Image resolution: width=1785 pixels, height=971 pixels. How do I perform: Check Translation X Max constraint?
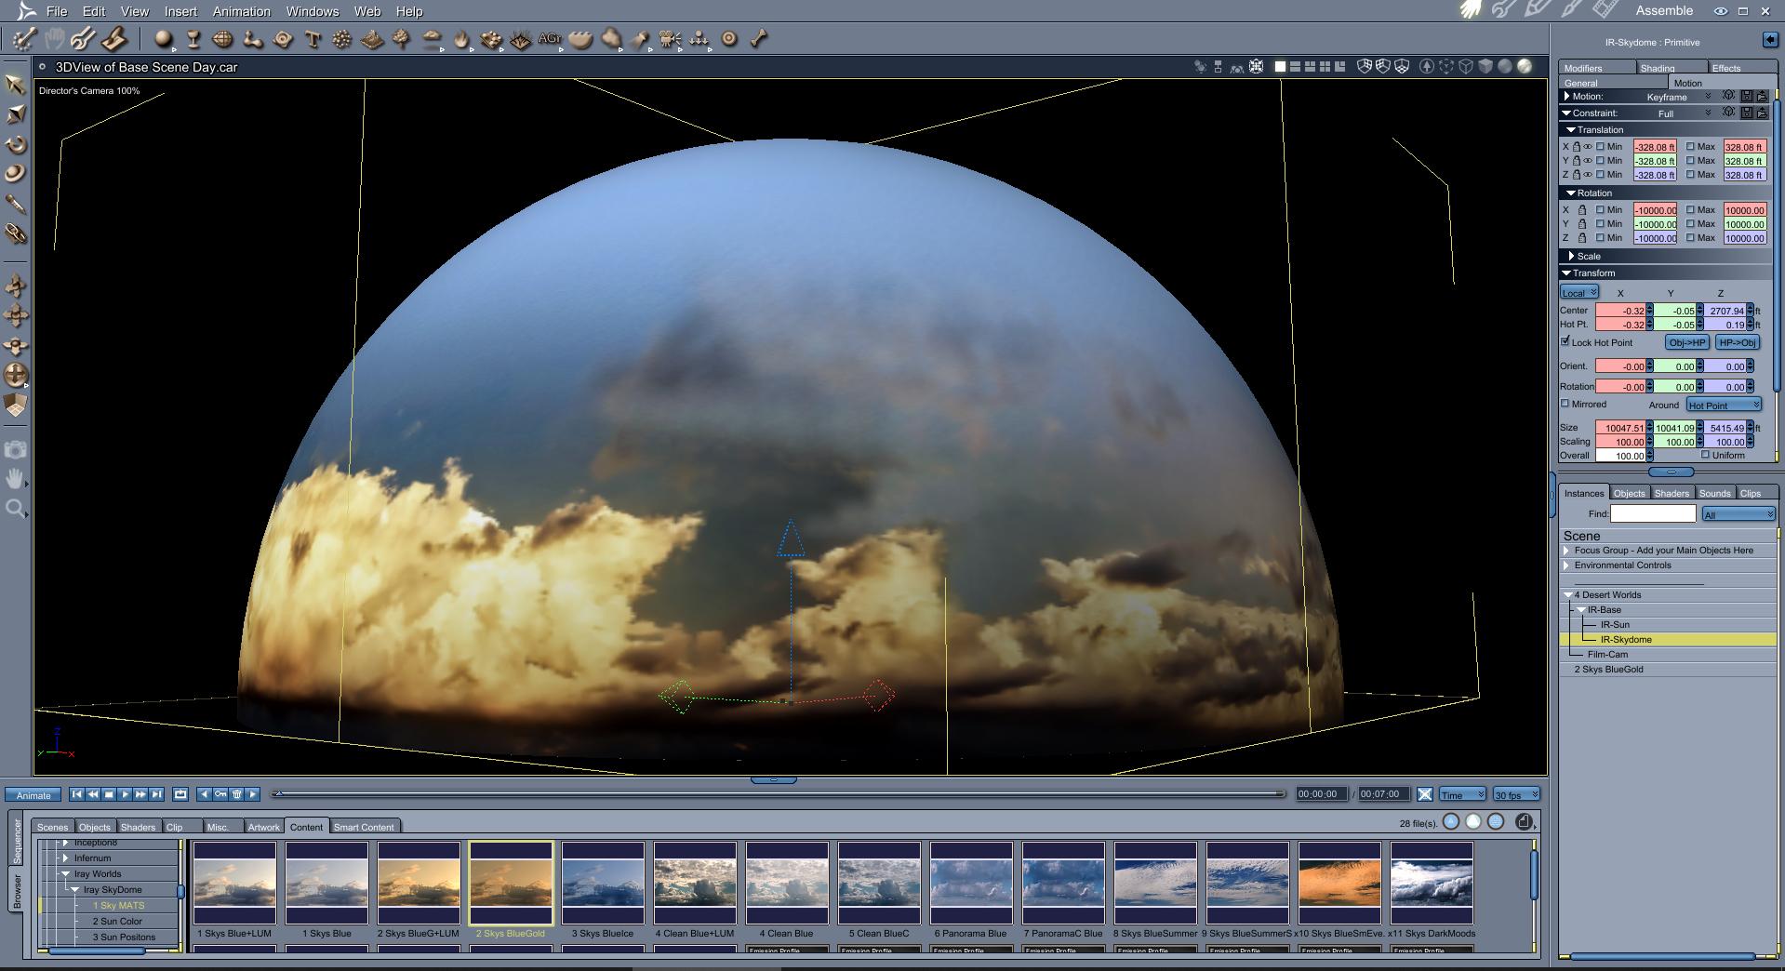(x=1691, y=146)
